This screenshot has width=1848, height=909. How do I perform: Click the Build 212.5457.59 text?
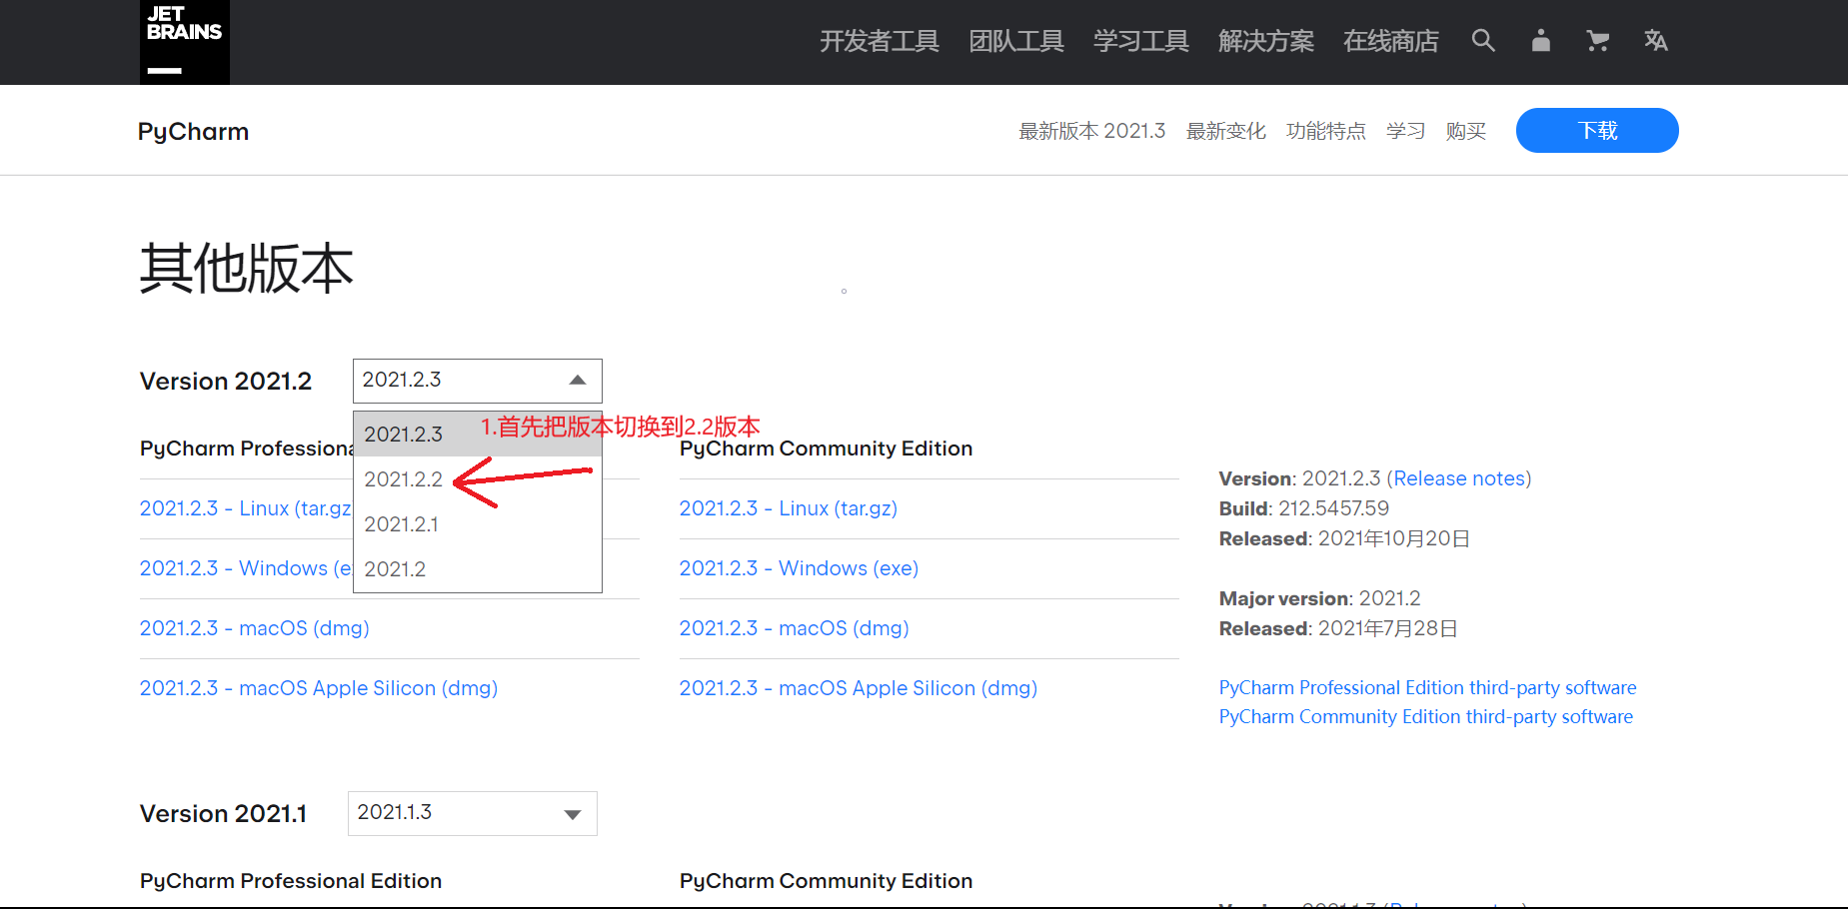pyautogui.click(x=1304, y=508)
